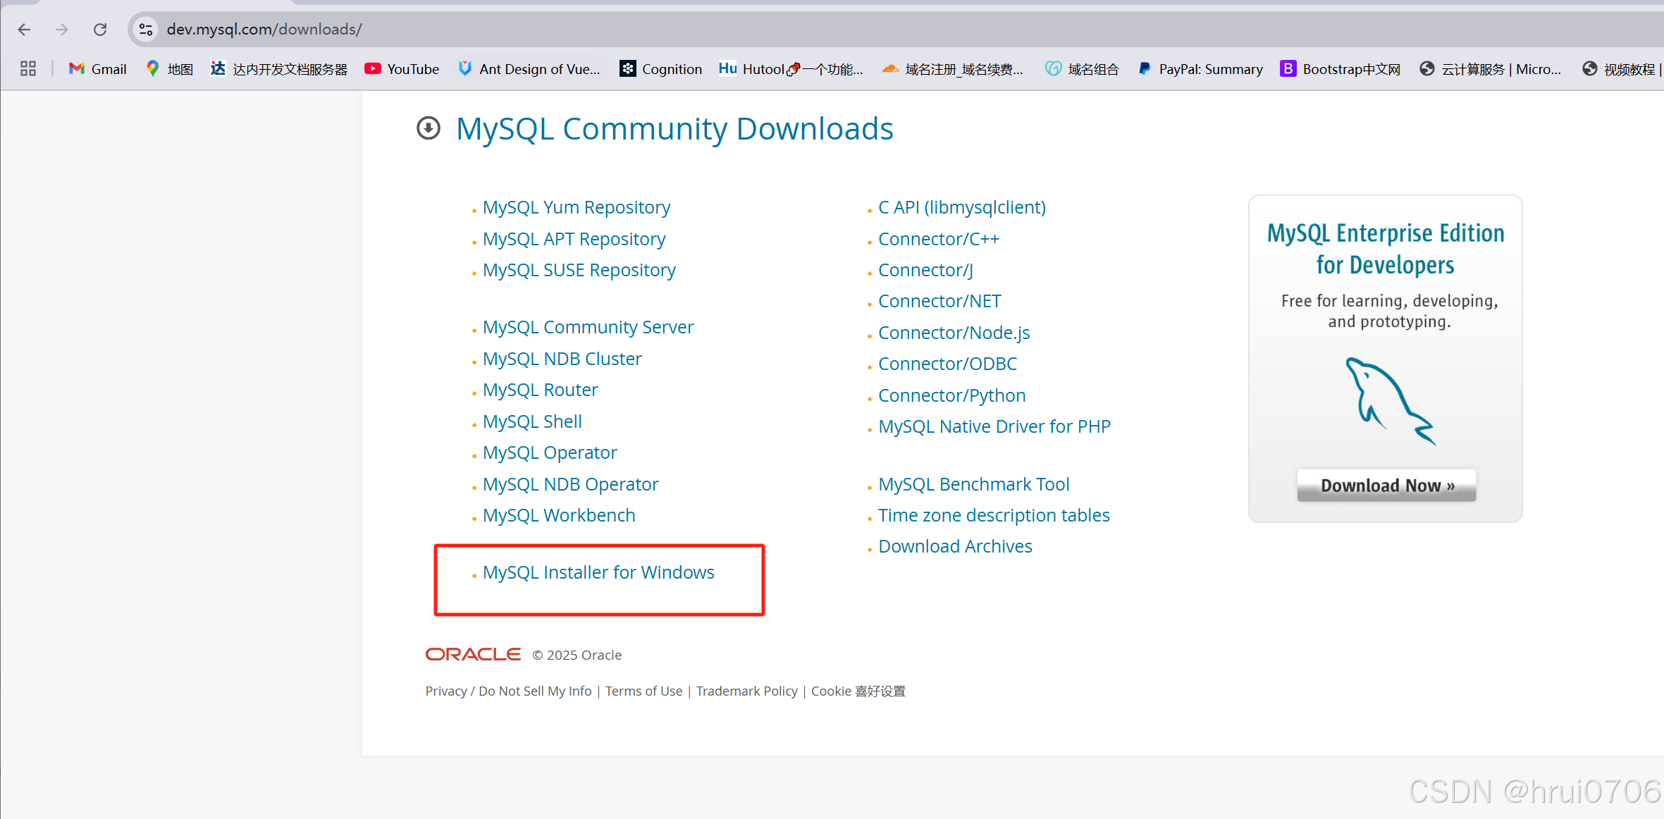Click the MySQL dolphin logo in banner
1664x819 pixels.
1390,401
